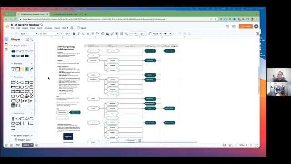Switch to the UTM Tracking Strategy browser tab
This screenshot has height=164, width=291.
tap(33, 14)
